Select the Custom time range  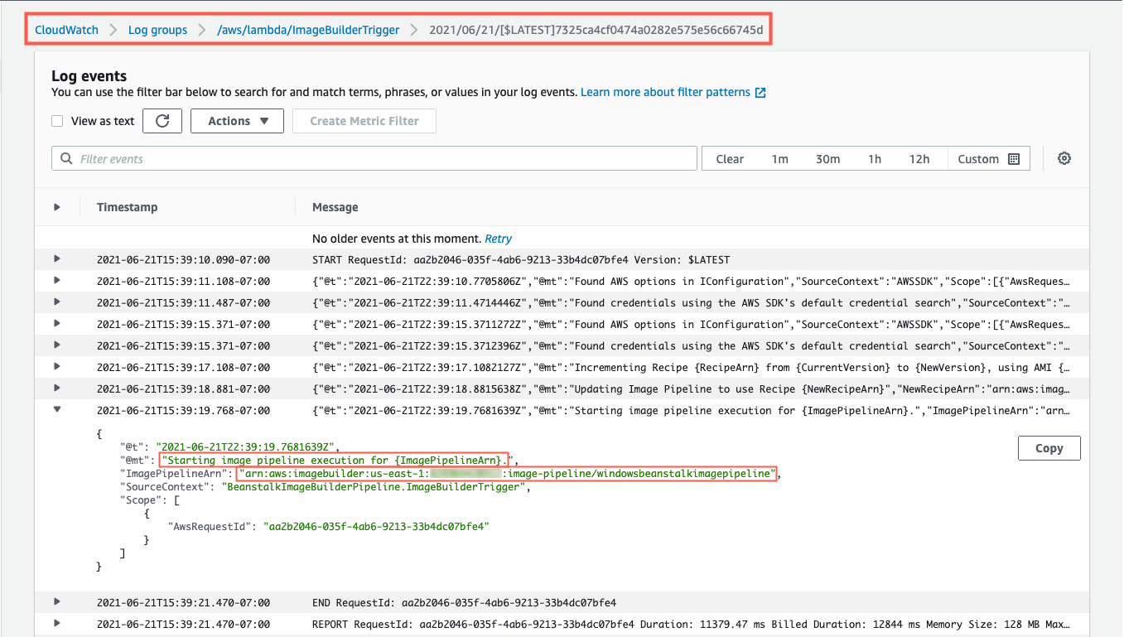[x=978, y=158]
